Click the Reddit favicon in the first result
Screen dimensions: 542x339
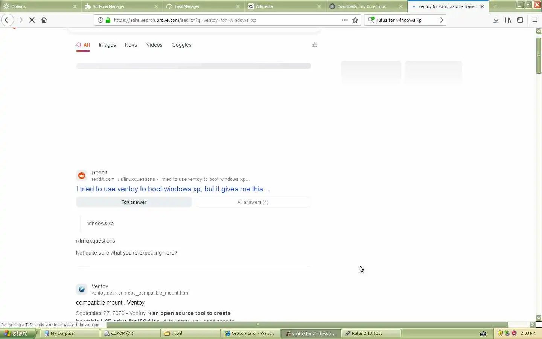82,176
